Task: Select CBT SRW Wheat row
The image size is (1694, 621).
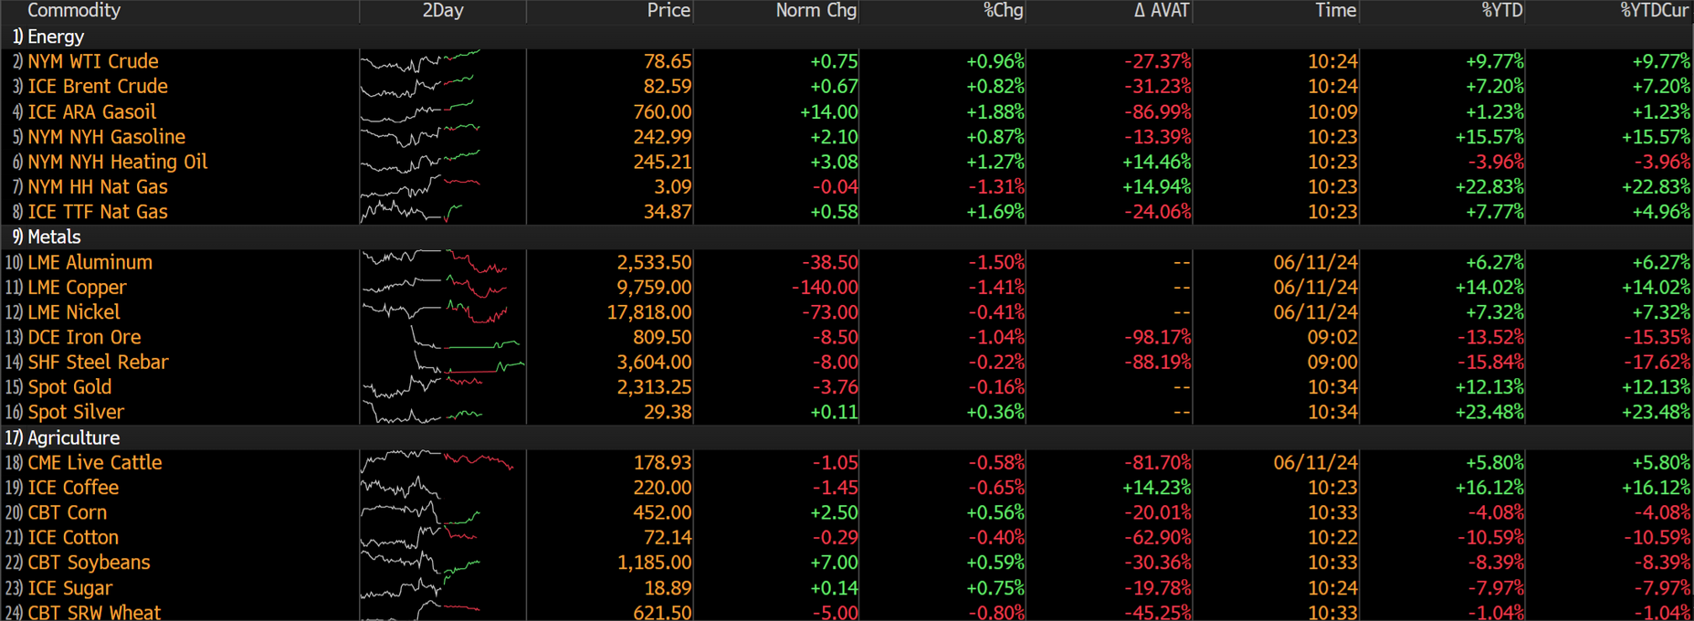Action: pyautogui.click(x=847, y=611)
